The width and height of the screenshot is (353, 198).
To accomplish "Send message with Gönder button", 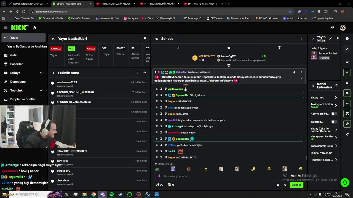I will (296, 185).
